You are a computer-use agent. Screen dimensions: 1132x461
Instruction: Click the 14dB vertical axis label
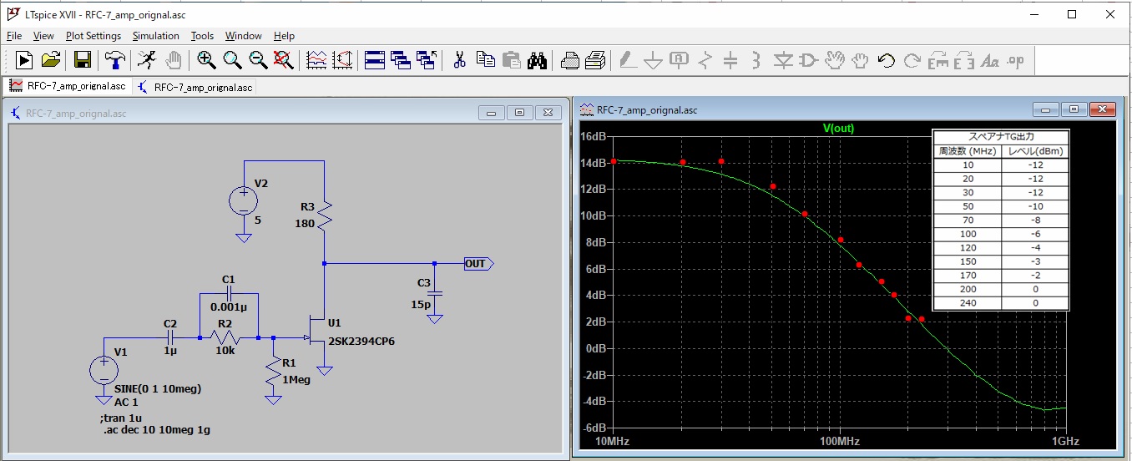(x=594, y=163)
